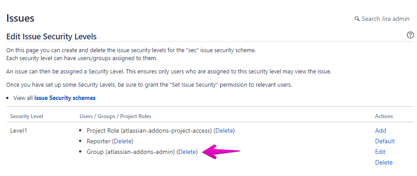Delete the Reporter entry from Level1
The height and width of the screenshot is (176, 417).
[x=123, y=141]
